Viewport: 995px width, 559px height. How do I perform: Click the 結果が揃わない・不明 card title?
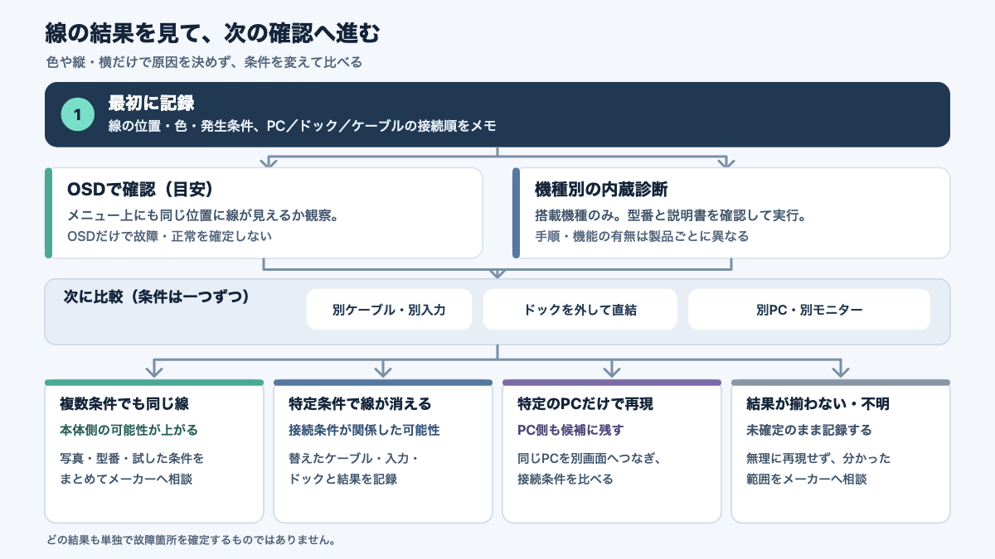pyautogui.click(x=818, y=405)
